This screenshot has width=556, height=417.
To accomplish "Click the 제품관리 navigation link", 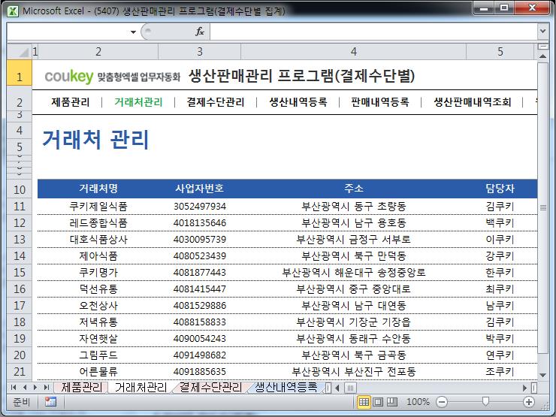I will (70, 102).
